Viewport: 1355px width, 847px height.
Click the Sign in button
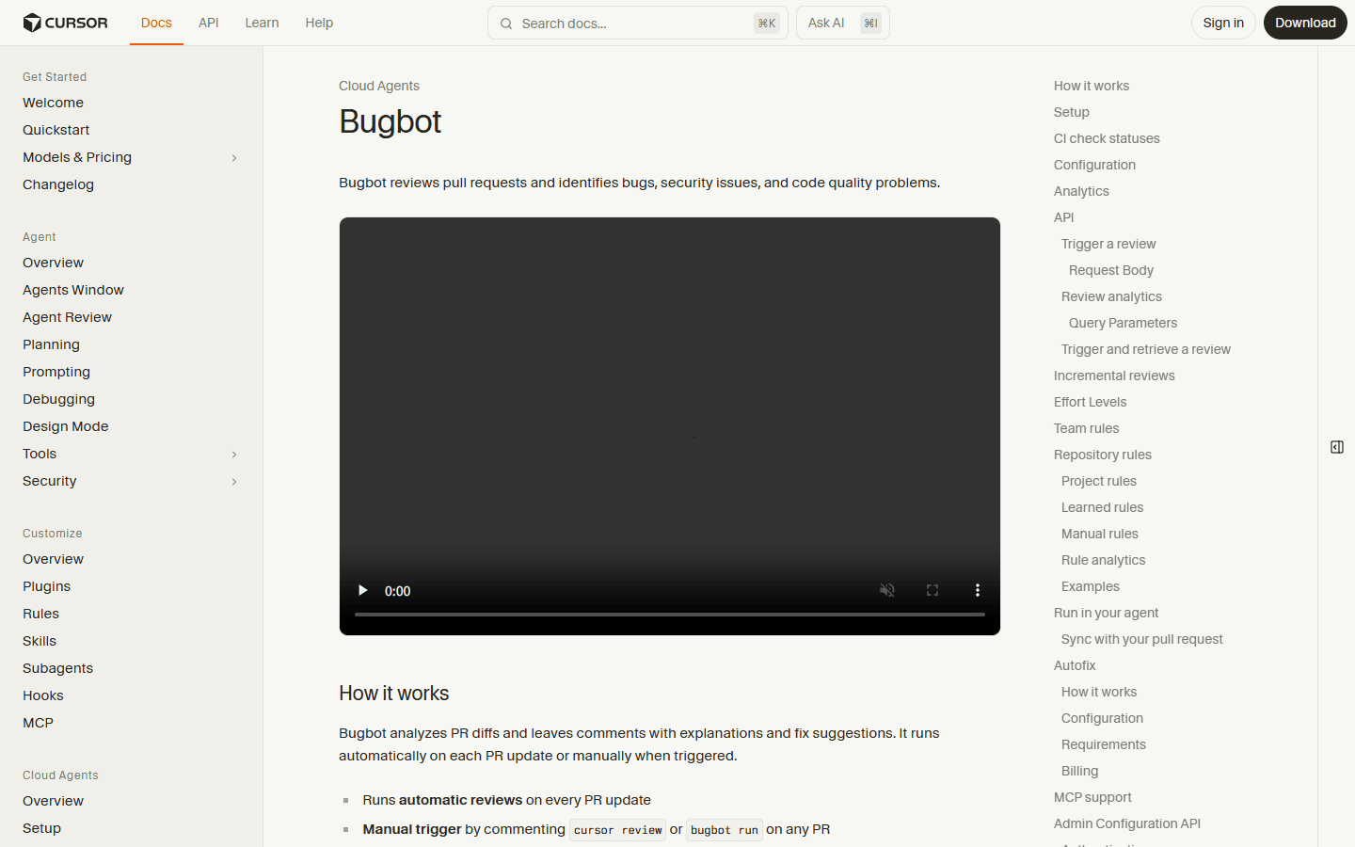tap(1223, 23)
